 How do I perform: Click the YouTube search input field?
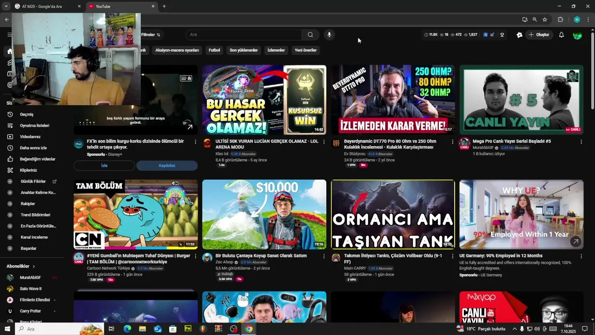pos(244,35)
